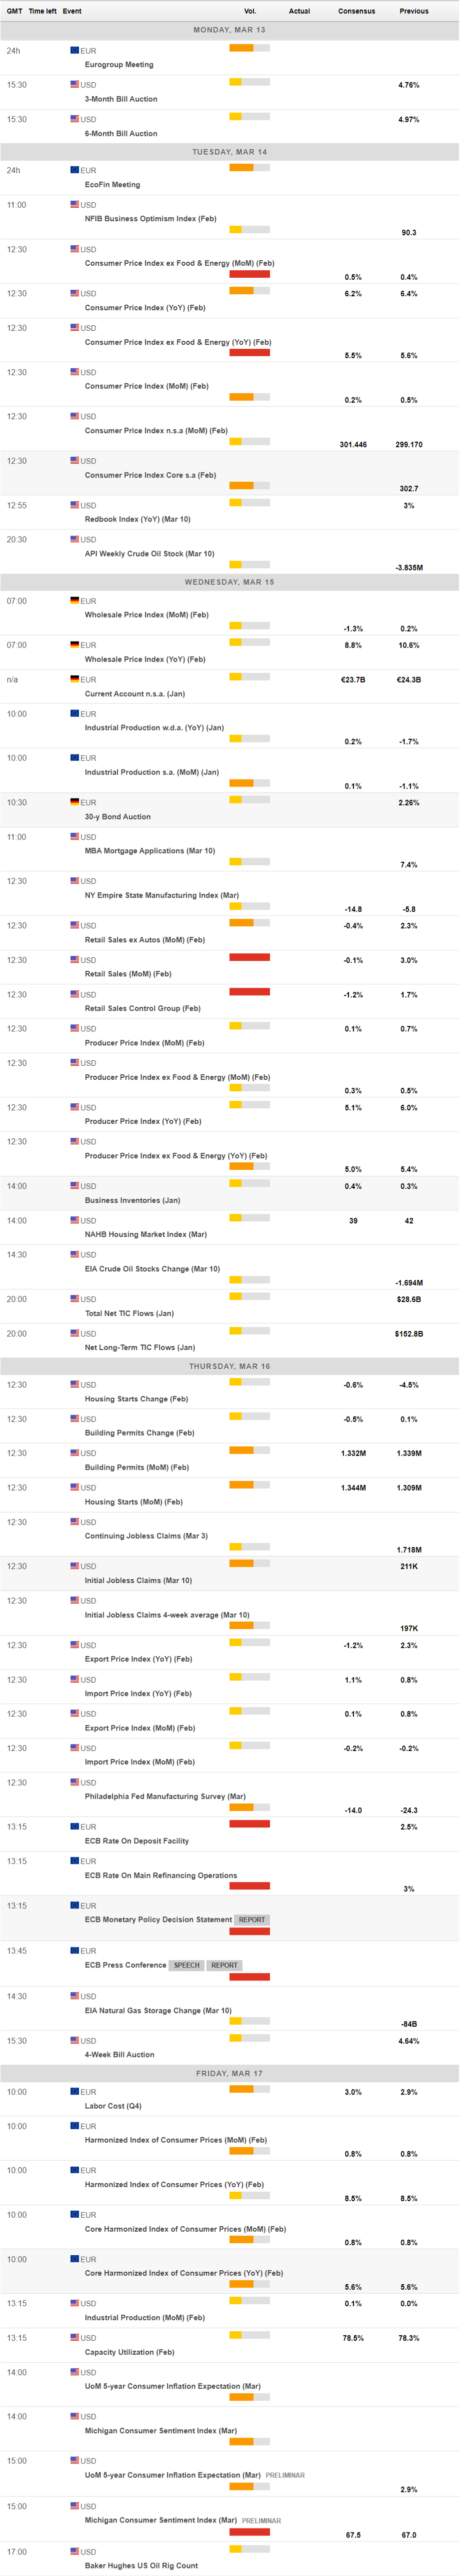Click US flag for NAHB Housing Market Index
The width and height of the screenshot is (460, 2576).
pos(75,1220)
